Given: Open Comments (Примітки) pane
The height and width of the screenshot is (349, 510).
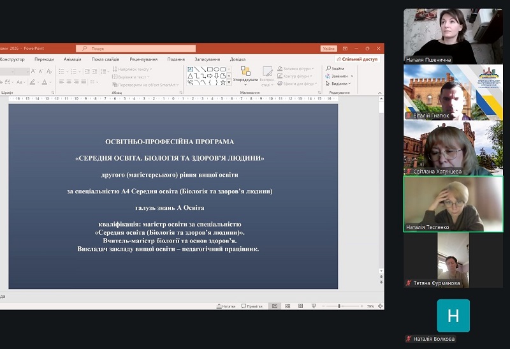Looking at the screenshot, I should [x=252, y=306].
